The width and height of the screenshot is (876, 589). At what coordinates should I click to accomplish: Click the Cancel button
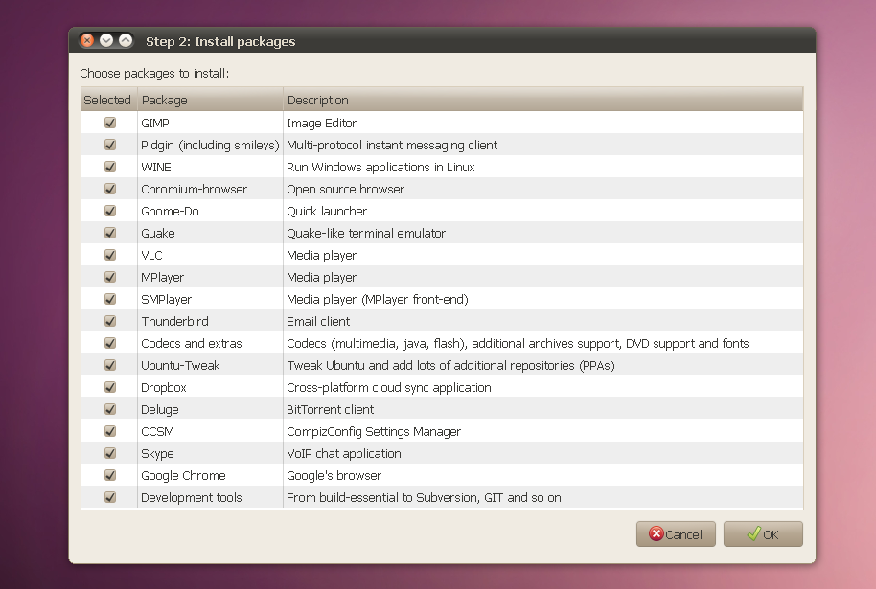coord(676,534)
